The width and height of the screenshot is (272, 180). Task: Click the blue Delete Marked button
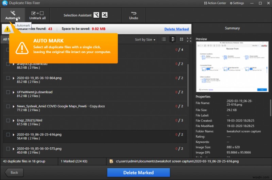(x=138, y=173)
